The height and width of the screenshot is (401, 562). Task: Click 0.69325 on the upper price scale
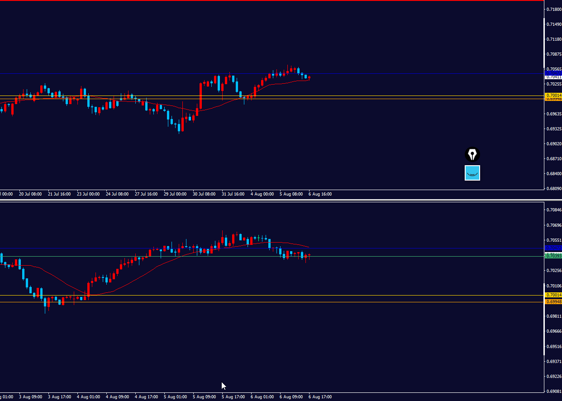(x=554, y=129)
